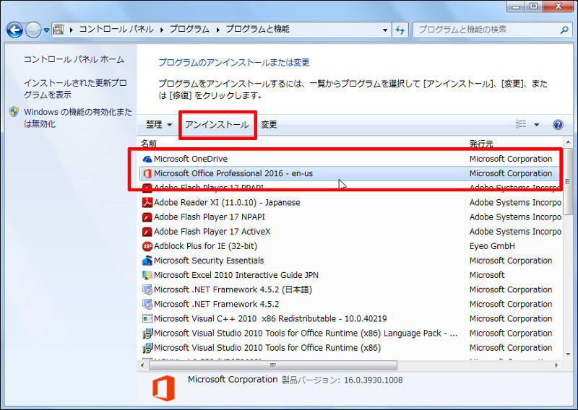This screenshot has height=410, width=578.
Task: Open recent pages dropdown beside navigation arrows
Action: pos(46,30)
